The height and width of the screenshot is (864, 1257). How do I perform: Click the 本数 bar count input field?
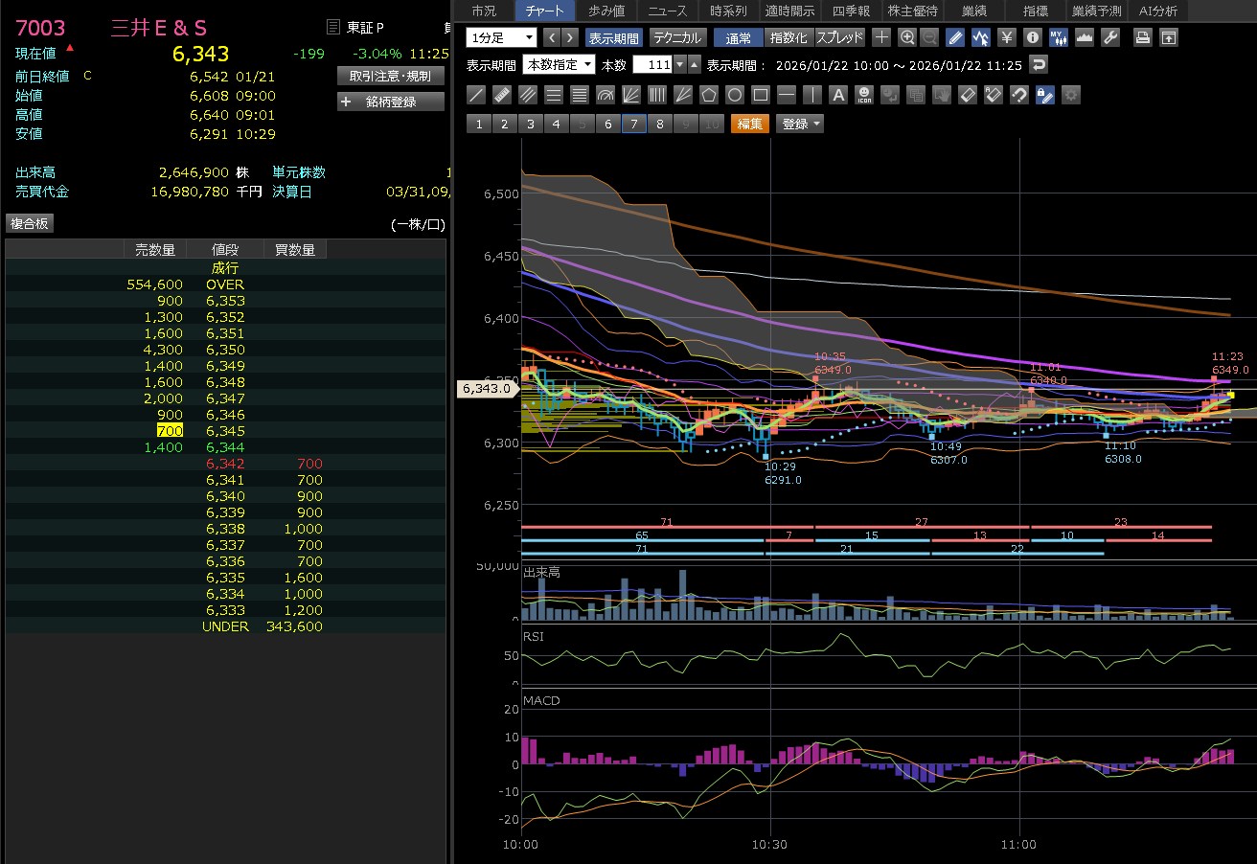click(652, 65)
